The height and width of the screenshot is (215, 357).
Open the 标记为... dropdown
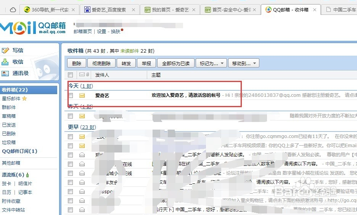coord(211,63)
